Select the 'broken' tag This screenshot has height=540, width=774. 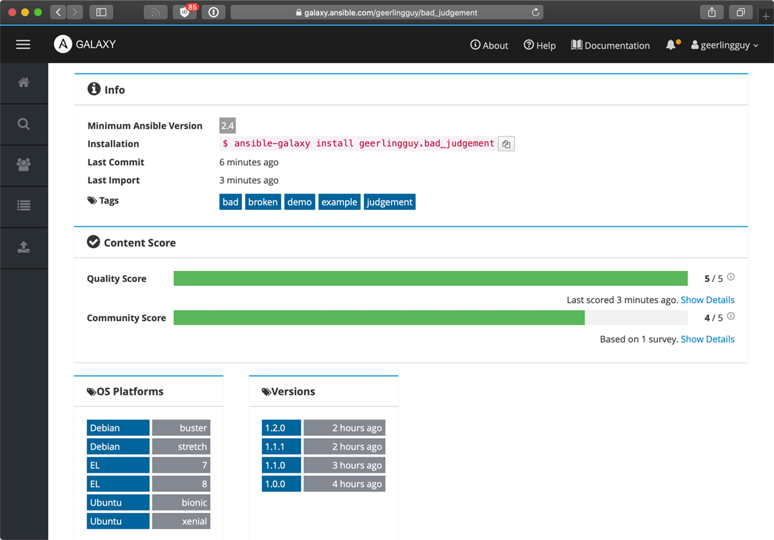pos(263,202)
